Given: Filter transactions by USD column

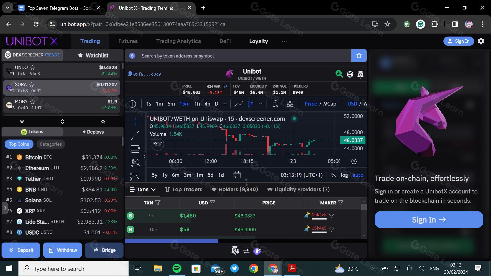Looking at the screenshot, I should tap(213, 203).
